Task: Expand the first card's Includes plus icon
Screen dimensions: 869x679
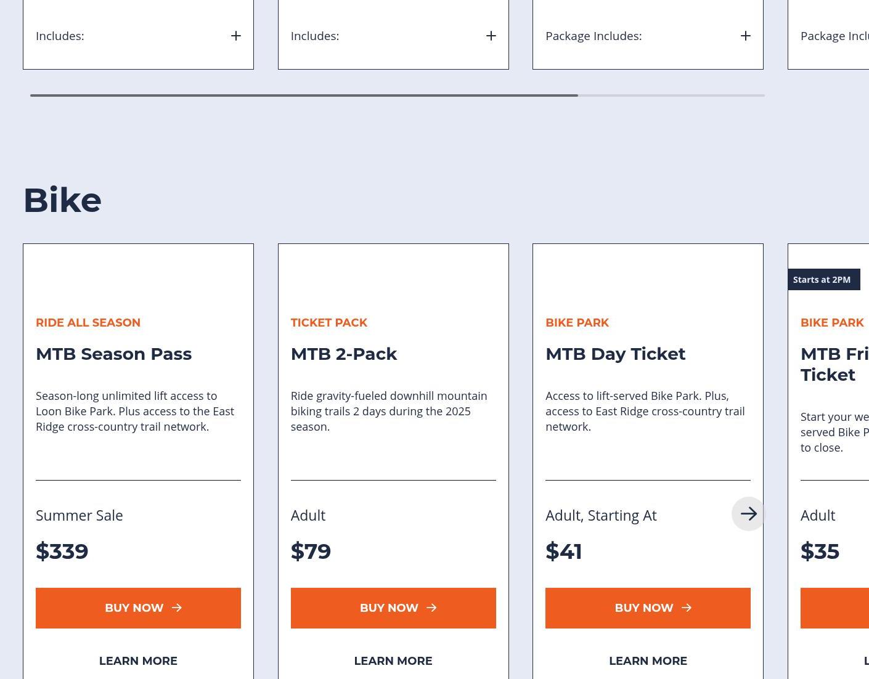Action: (x=236, y=36)
